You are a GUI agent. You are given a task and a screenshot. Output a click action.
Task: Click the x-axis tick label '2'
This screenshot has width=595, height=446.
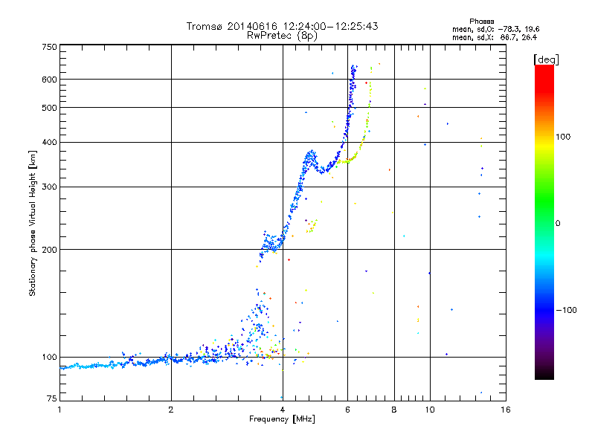point(171,410)
